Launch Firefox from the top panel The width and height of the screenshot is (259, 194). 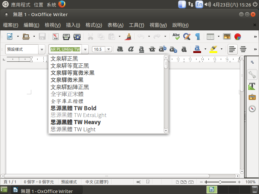coord(62,4)
